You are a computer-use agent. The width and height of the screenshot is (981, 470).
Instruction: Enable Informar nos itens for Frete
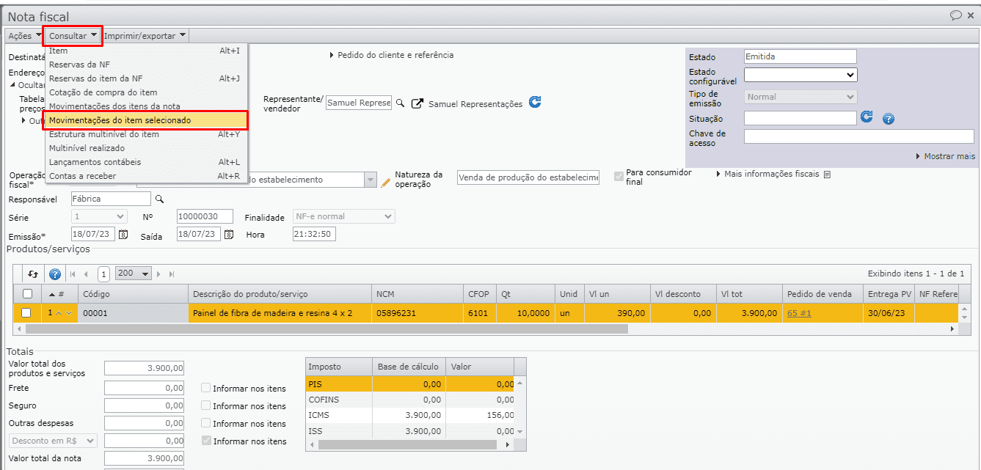pos(206,388)
